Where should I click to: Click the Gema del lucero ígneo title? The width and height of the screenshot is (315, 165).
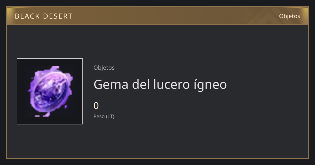tap(160, 85)
